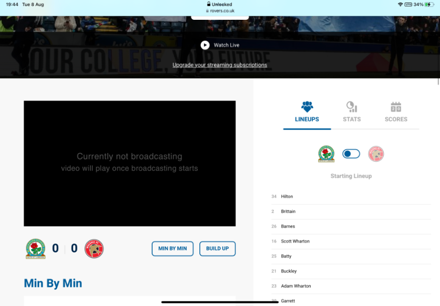The image size is (440, 306).
Task: Select faded Walsall crest in lineups panel
Action: point(376,154)
